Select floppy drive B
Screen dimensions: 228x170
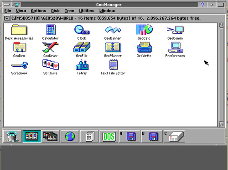[152, 136]
